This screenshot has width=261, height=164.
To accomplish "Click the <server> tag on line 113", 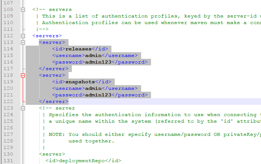I will (52, 42).
